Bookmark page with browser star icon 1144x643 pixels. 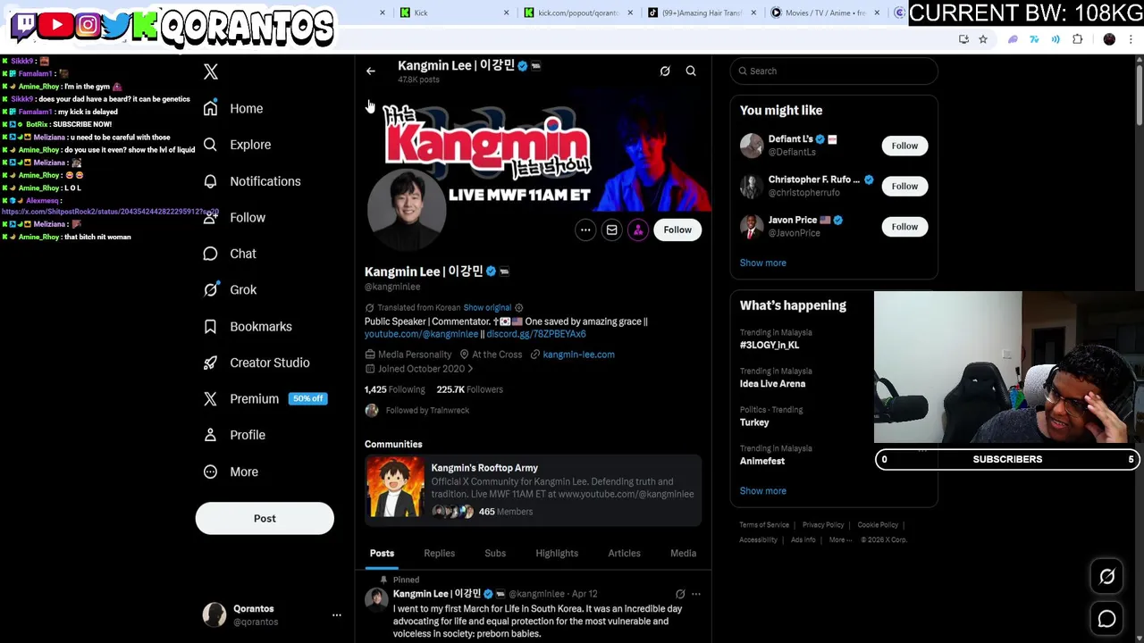(x=983, y=39)
